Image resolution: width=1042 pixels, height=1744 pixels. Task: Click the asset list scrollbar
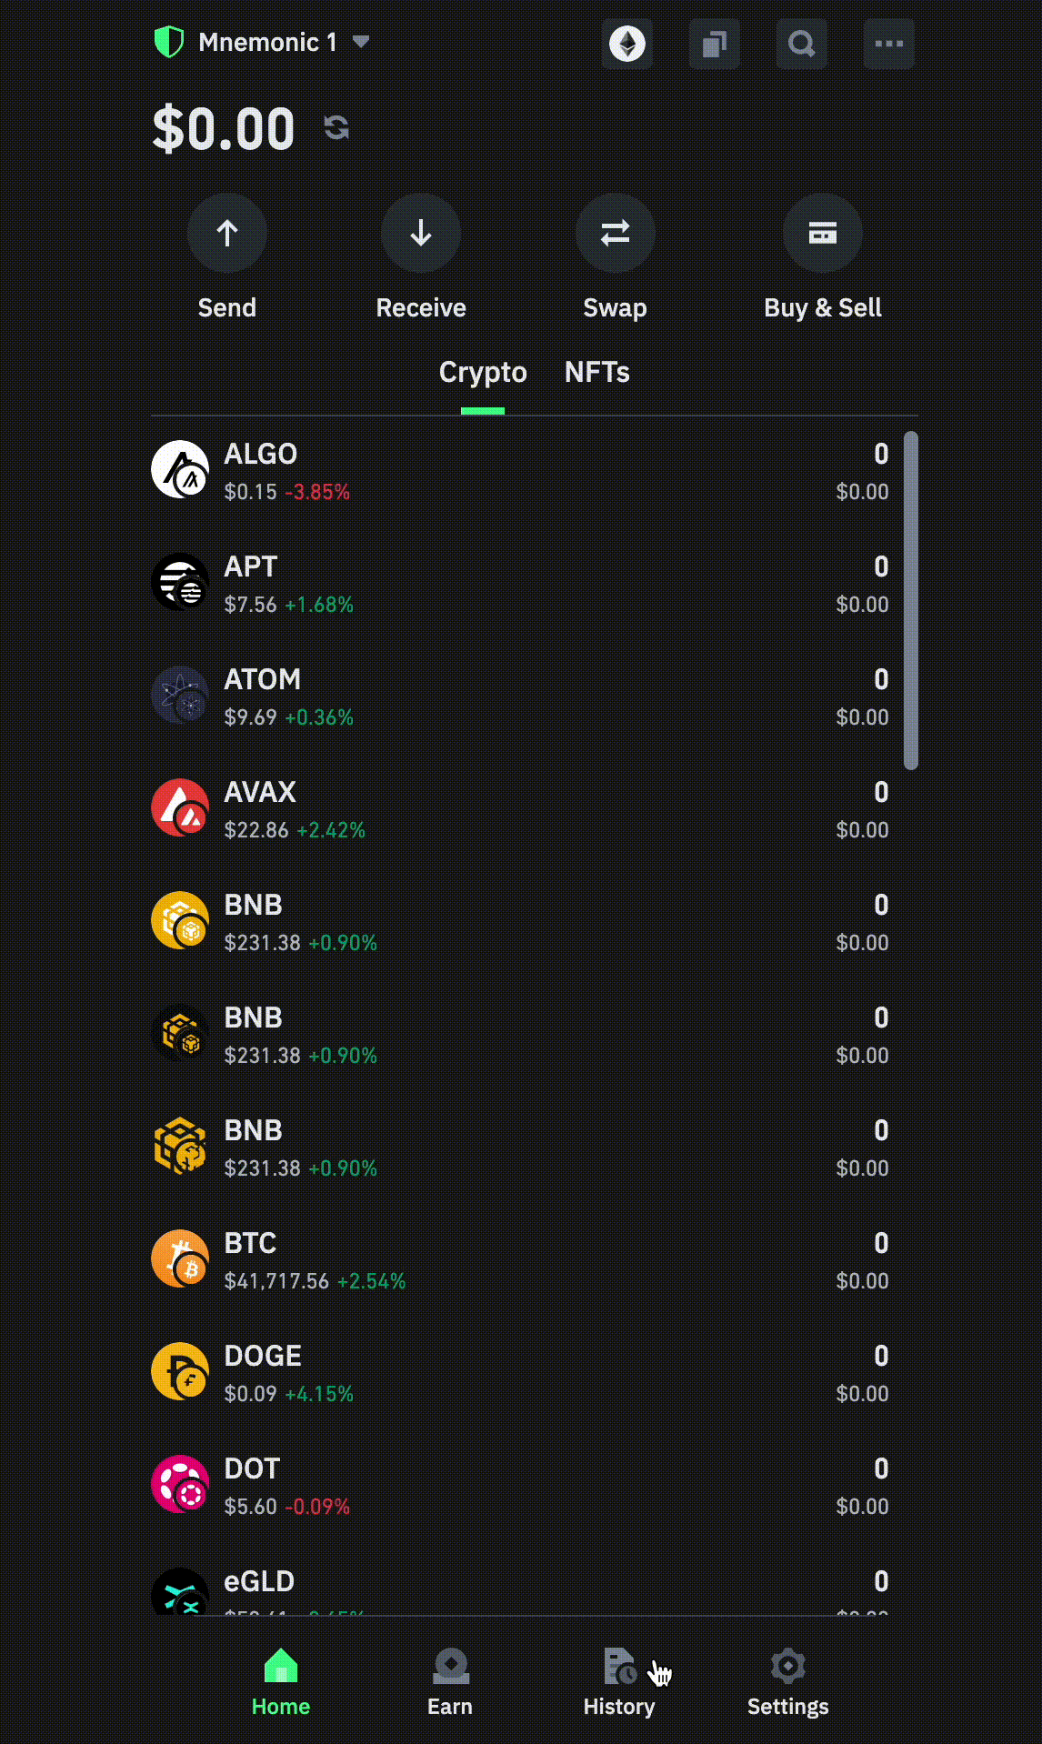[911, 600]
